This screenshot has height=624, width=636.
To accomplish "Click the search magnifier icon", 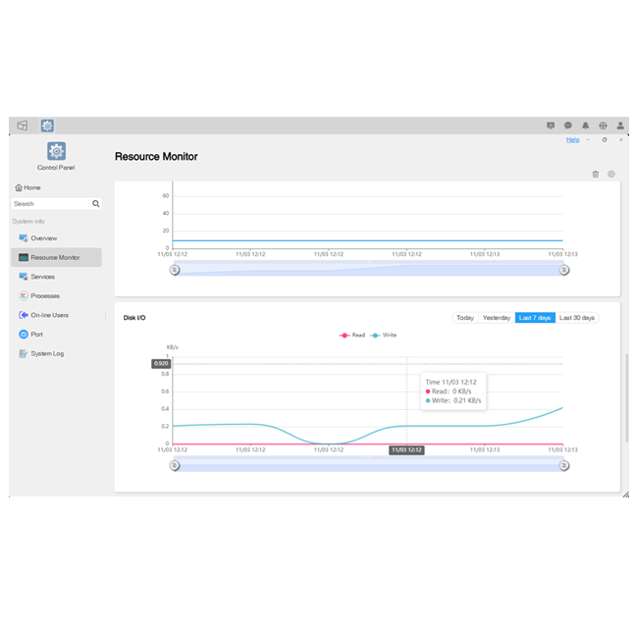I will (96, 204).
